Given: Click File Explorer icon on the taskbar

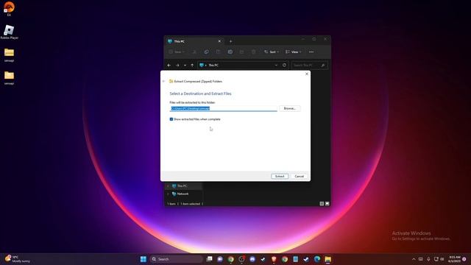Looking at the screenshot, I should [x=327, y=259].
